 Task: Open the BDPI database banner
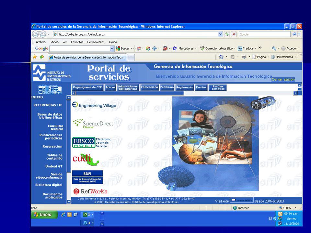pos(87,177)
